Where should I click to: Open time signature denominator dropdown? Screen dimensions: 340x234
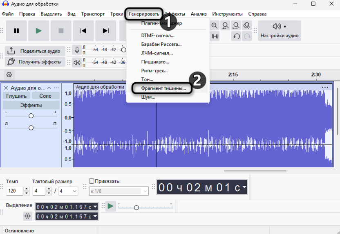click(68, 191)
